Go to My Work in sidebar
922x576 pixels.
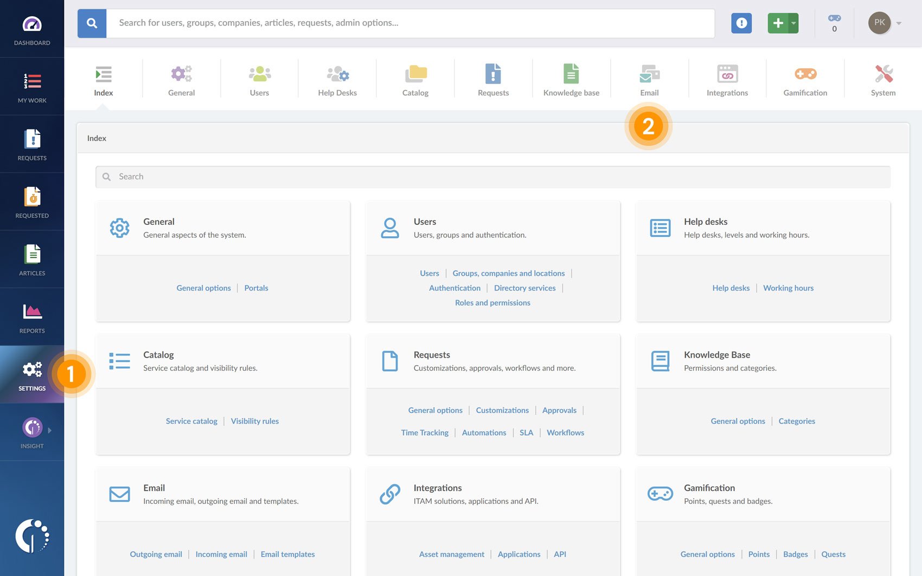(32, 87)
